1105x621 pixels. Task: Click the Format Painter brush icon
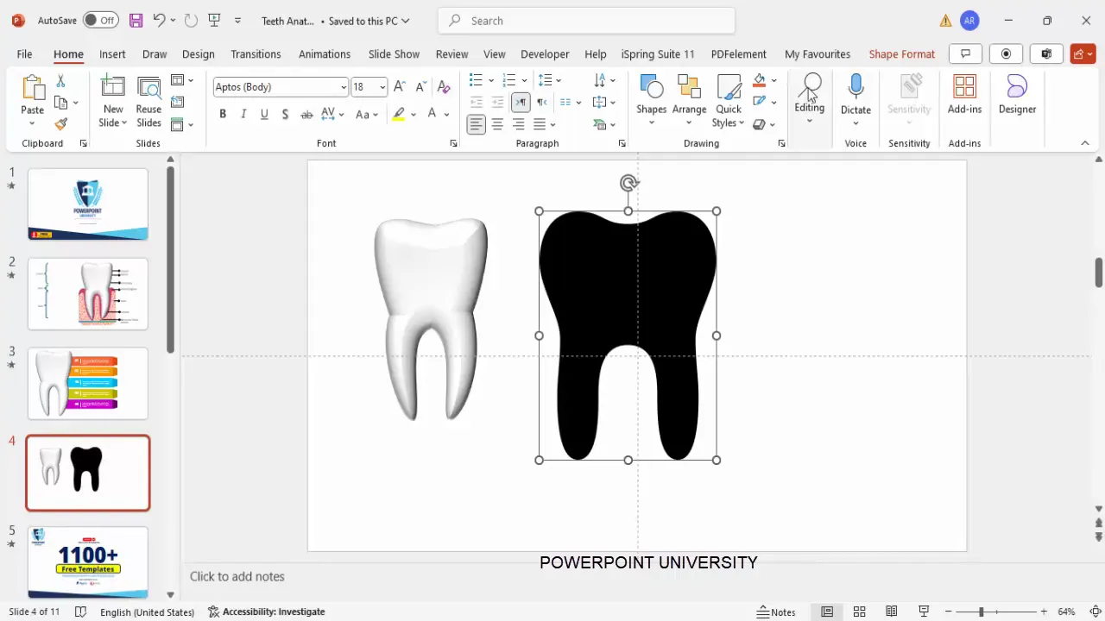click(60, 124)
